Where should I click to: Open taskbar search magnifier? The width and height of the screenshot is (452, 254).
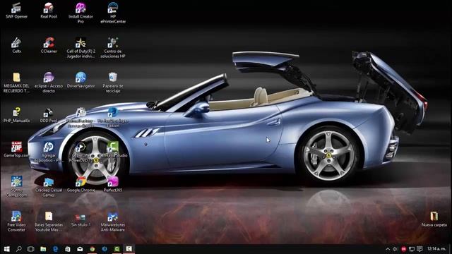(x=19, y=249)
